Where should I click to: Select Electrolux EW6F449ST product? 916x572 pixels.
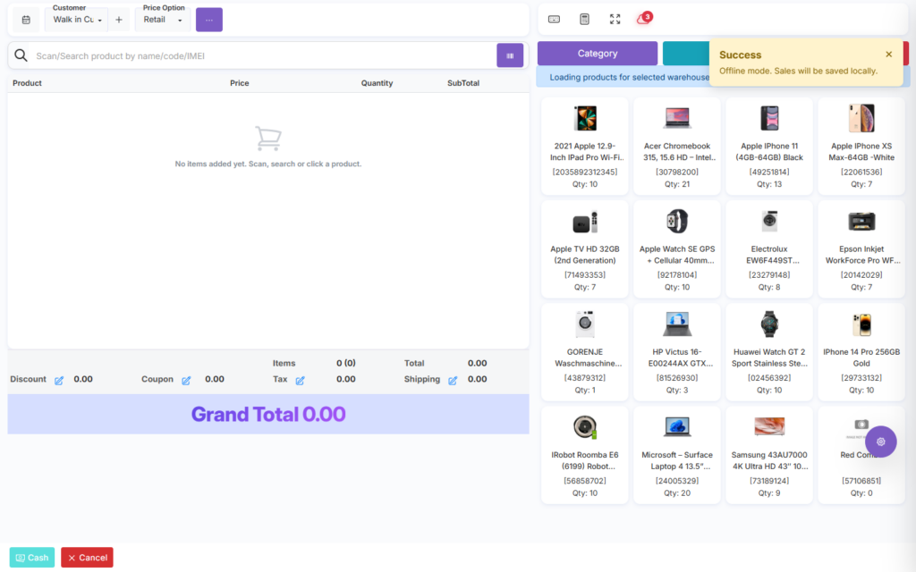coord(769,249)
